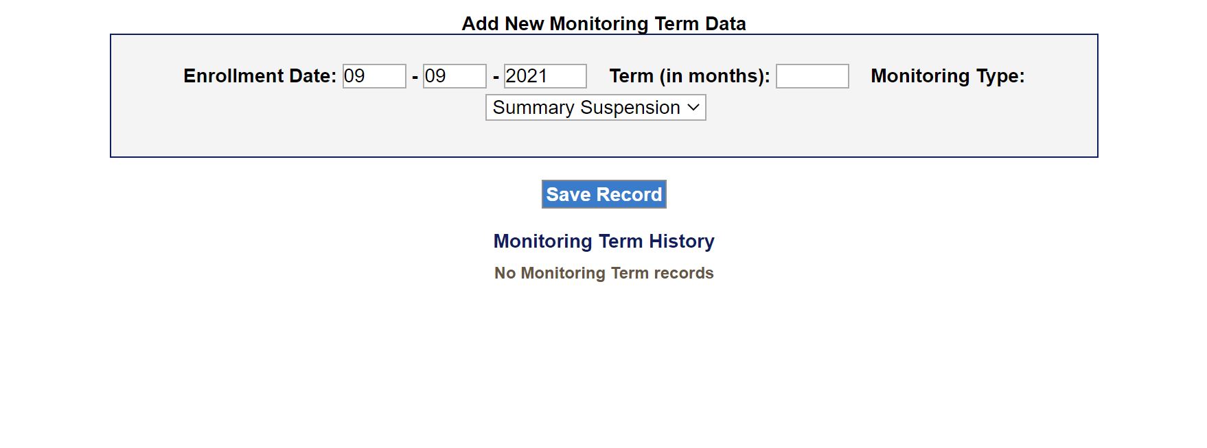
Task: Click the Monitoring Type label
Action: 947,76
